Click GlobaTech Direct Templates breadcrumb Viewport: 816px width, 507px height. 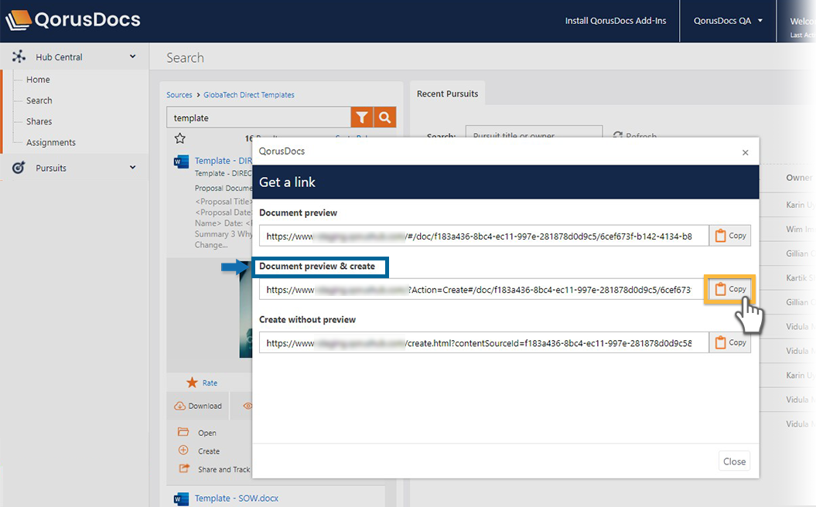pyautogui.click(x=249, y=94)
